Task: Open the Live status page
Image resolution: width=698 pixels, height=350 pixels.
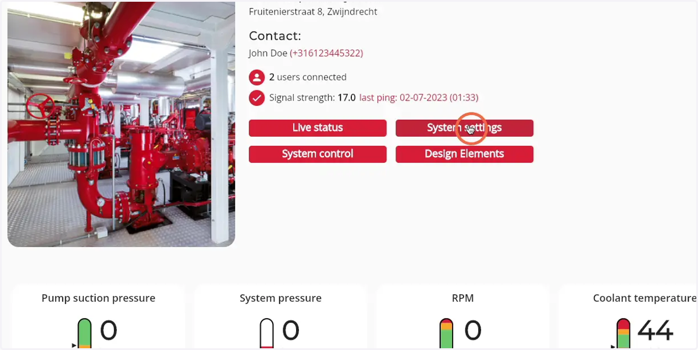Action: click(x=318, y=128)
